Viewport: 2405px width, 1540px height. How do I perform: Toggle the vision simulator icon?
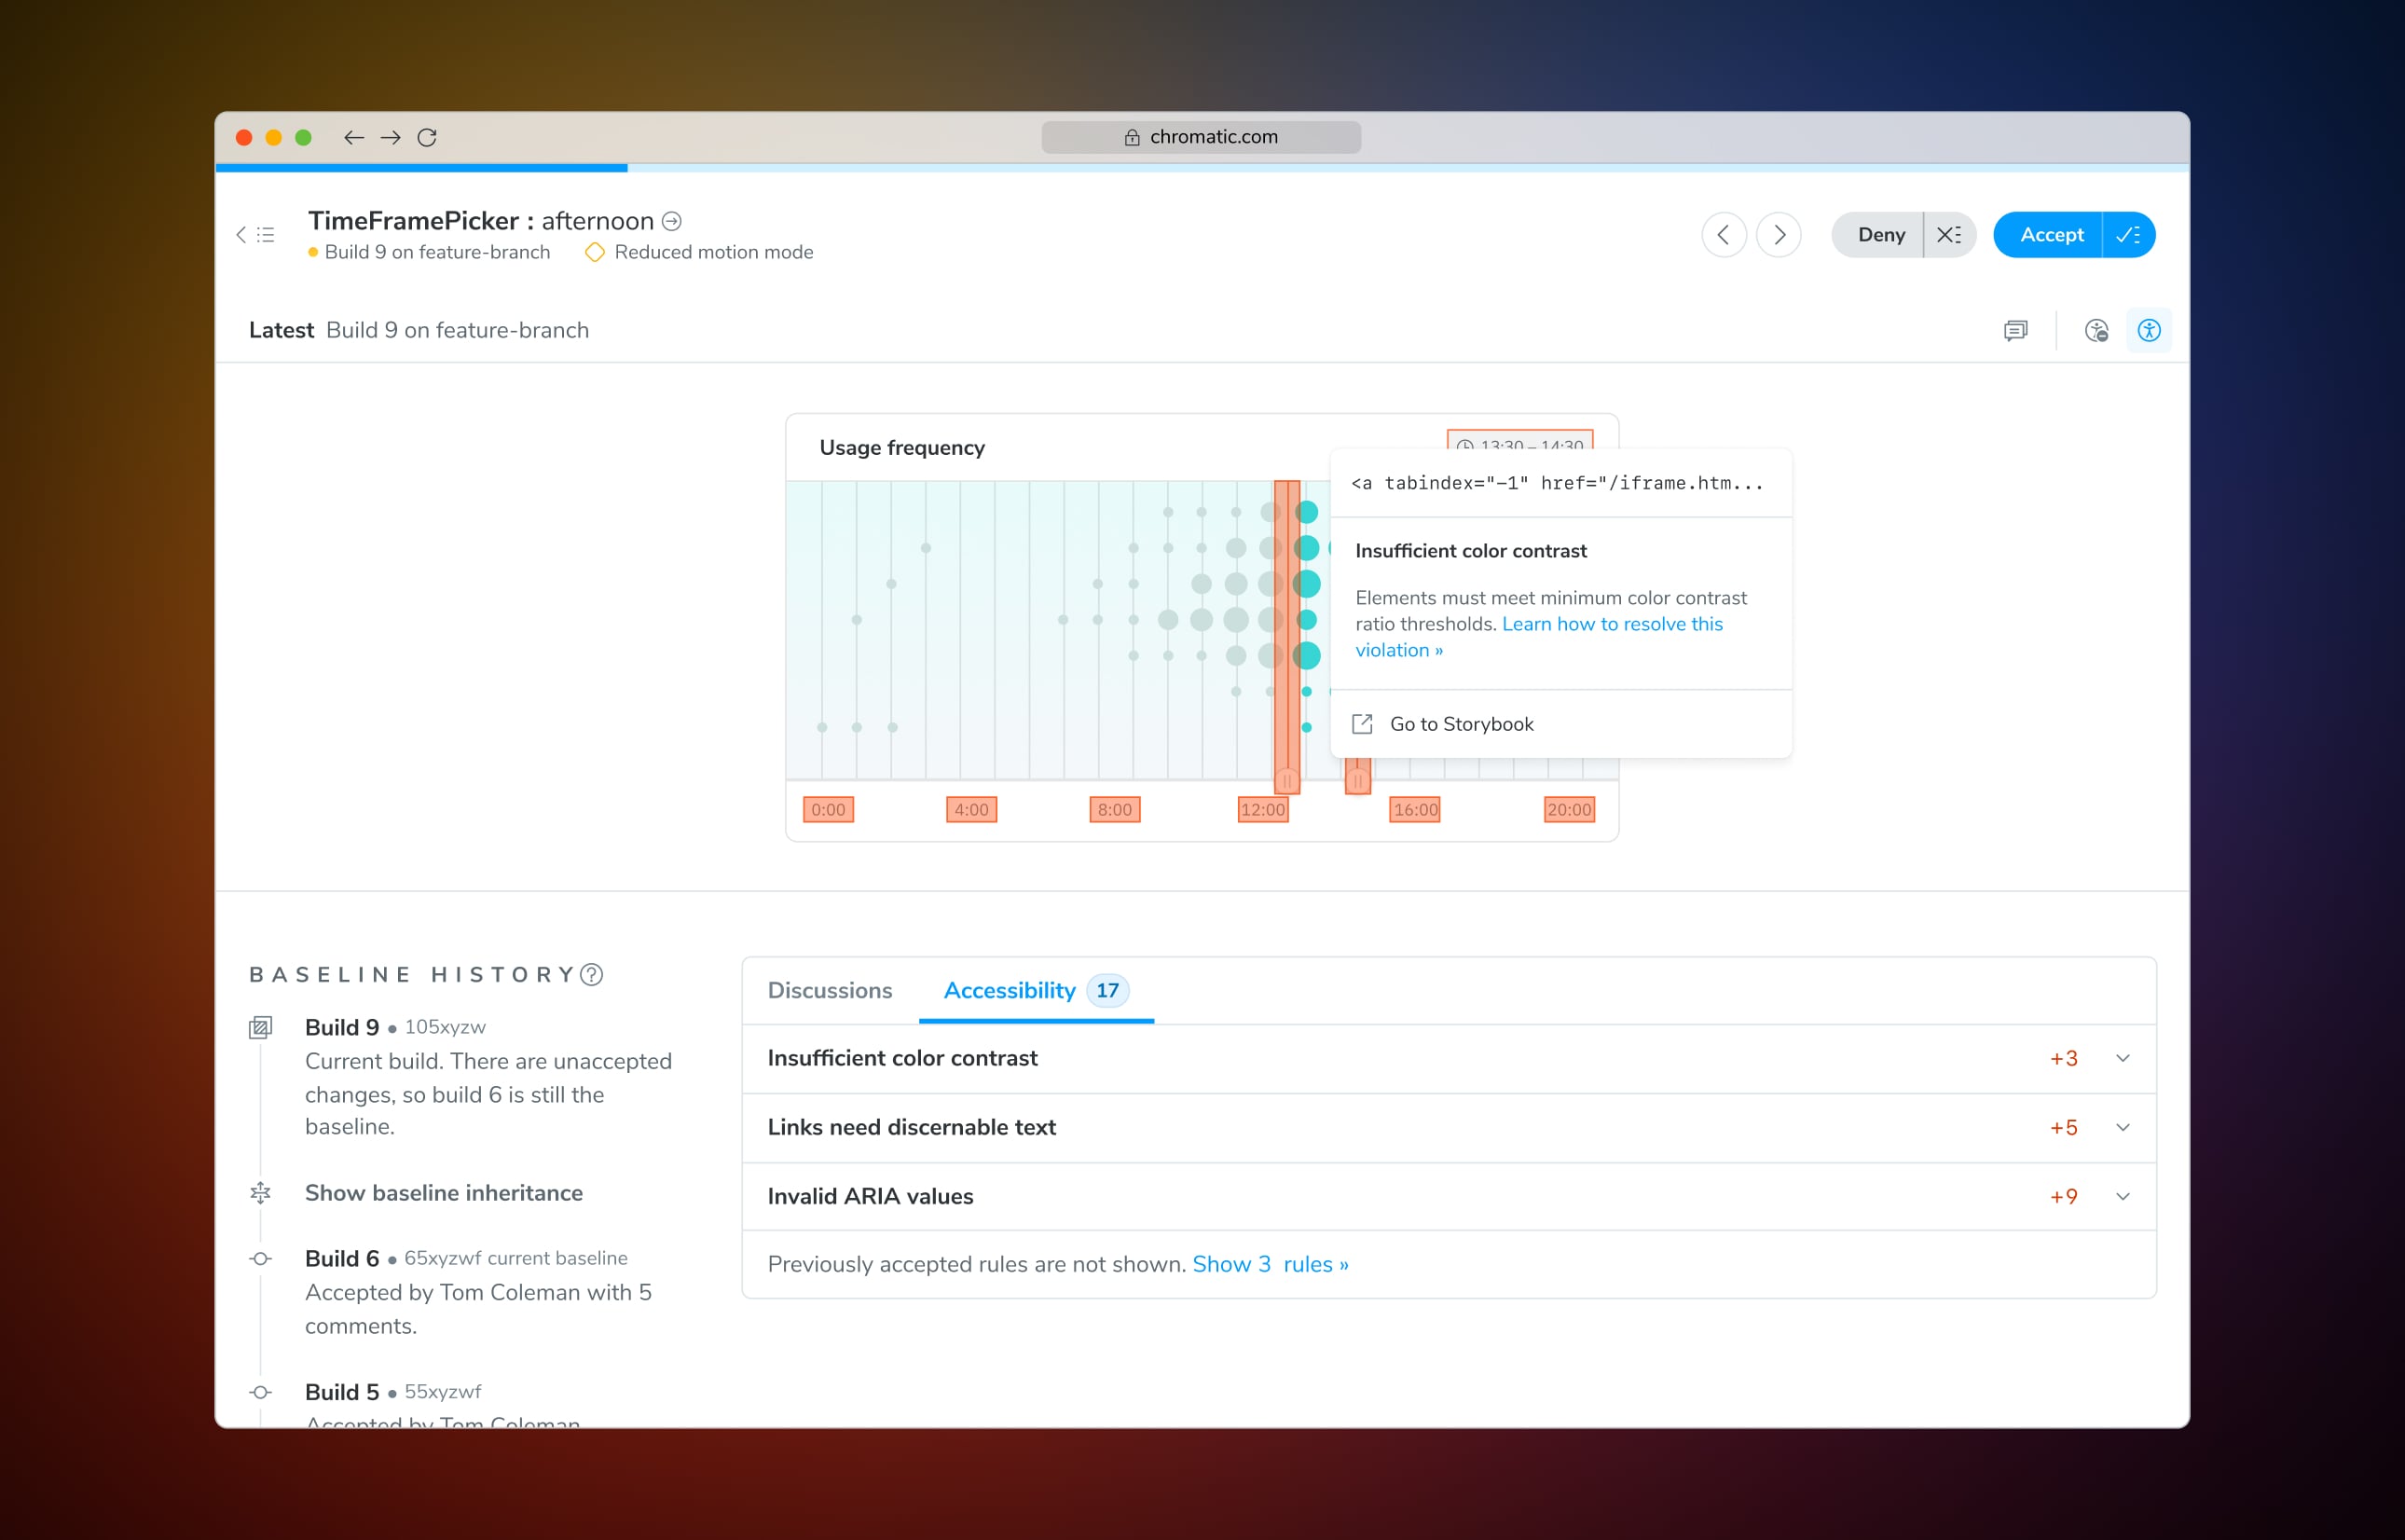click(x=2096, y=330)
